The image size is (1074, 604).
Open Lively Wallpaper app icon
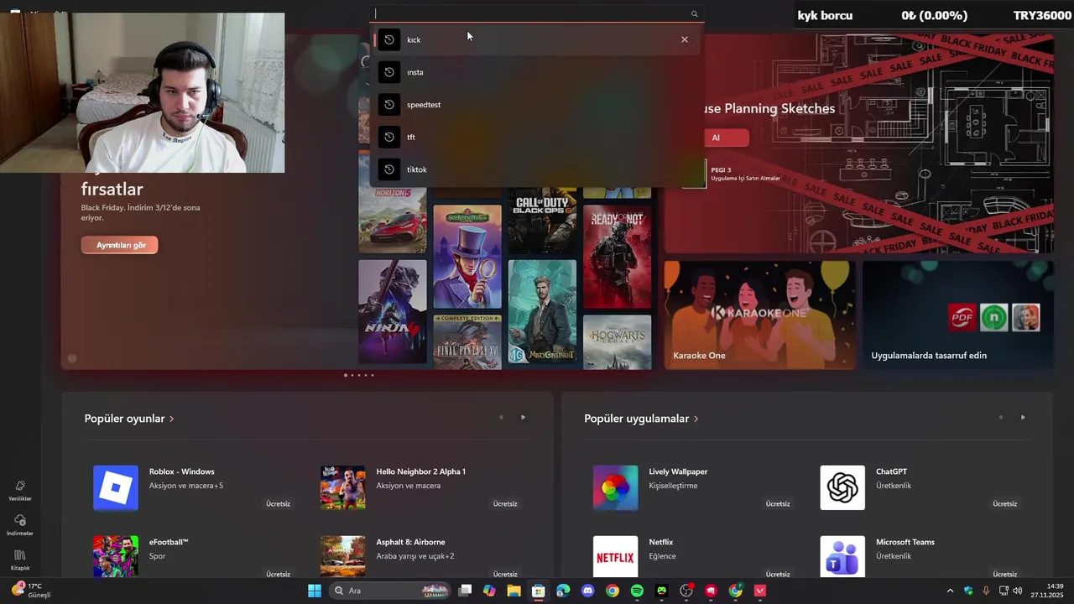(x=615, y=487)
